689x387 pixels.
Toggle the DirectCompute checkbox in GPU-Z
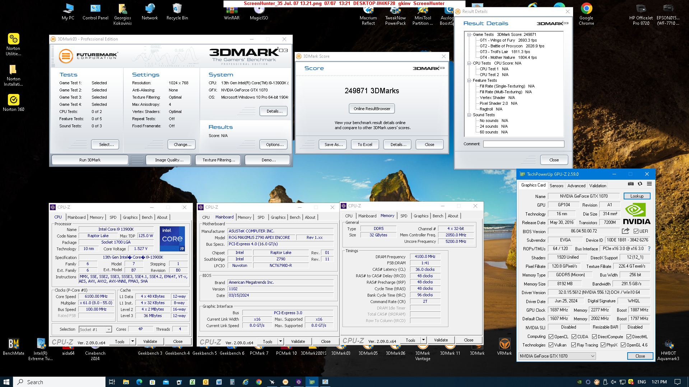(x=594, y=336)
